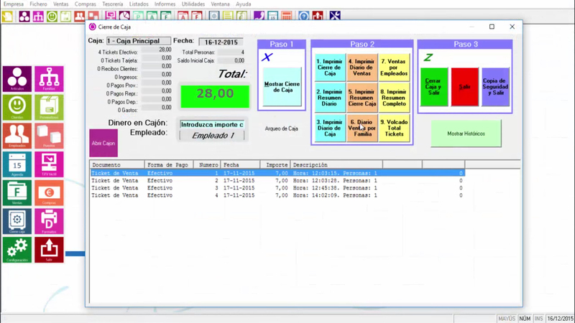Click 1. Imprimir Cierre de Caja
Screen dimensions: 575x323
coord(330,67)
